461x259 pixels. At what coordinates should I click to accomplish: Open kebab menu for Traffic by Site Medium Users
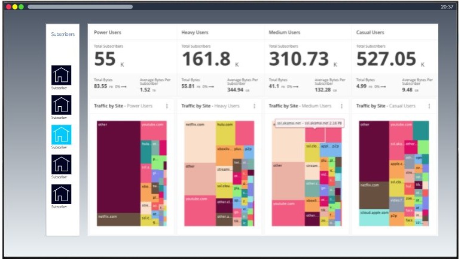[341, 106]
